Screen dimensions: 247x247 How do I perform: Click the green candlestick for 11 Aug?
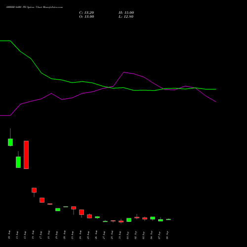click(x=18, y=162)
